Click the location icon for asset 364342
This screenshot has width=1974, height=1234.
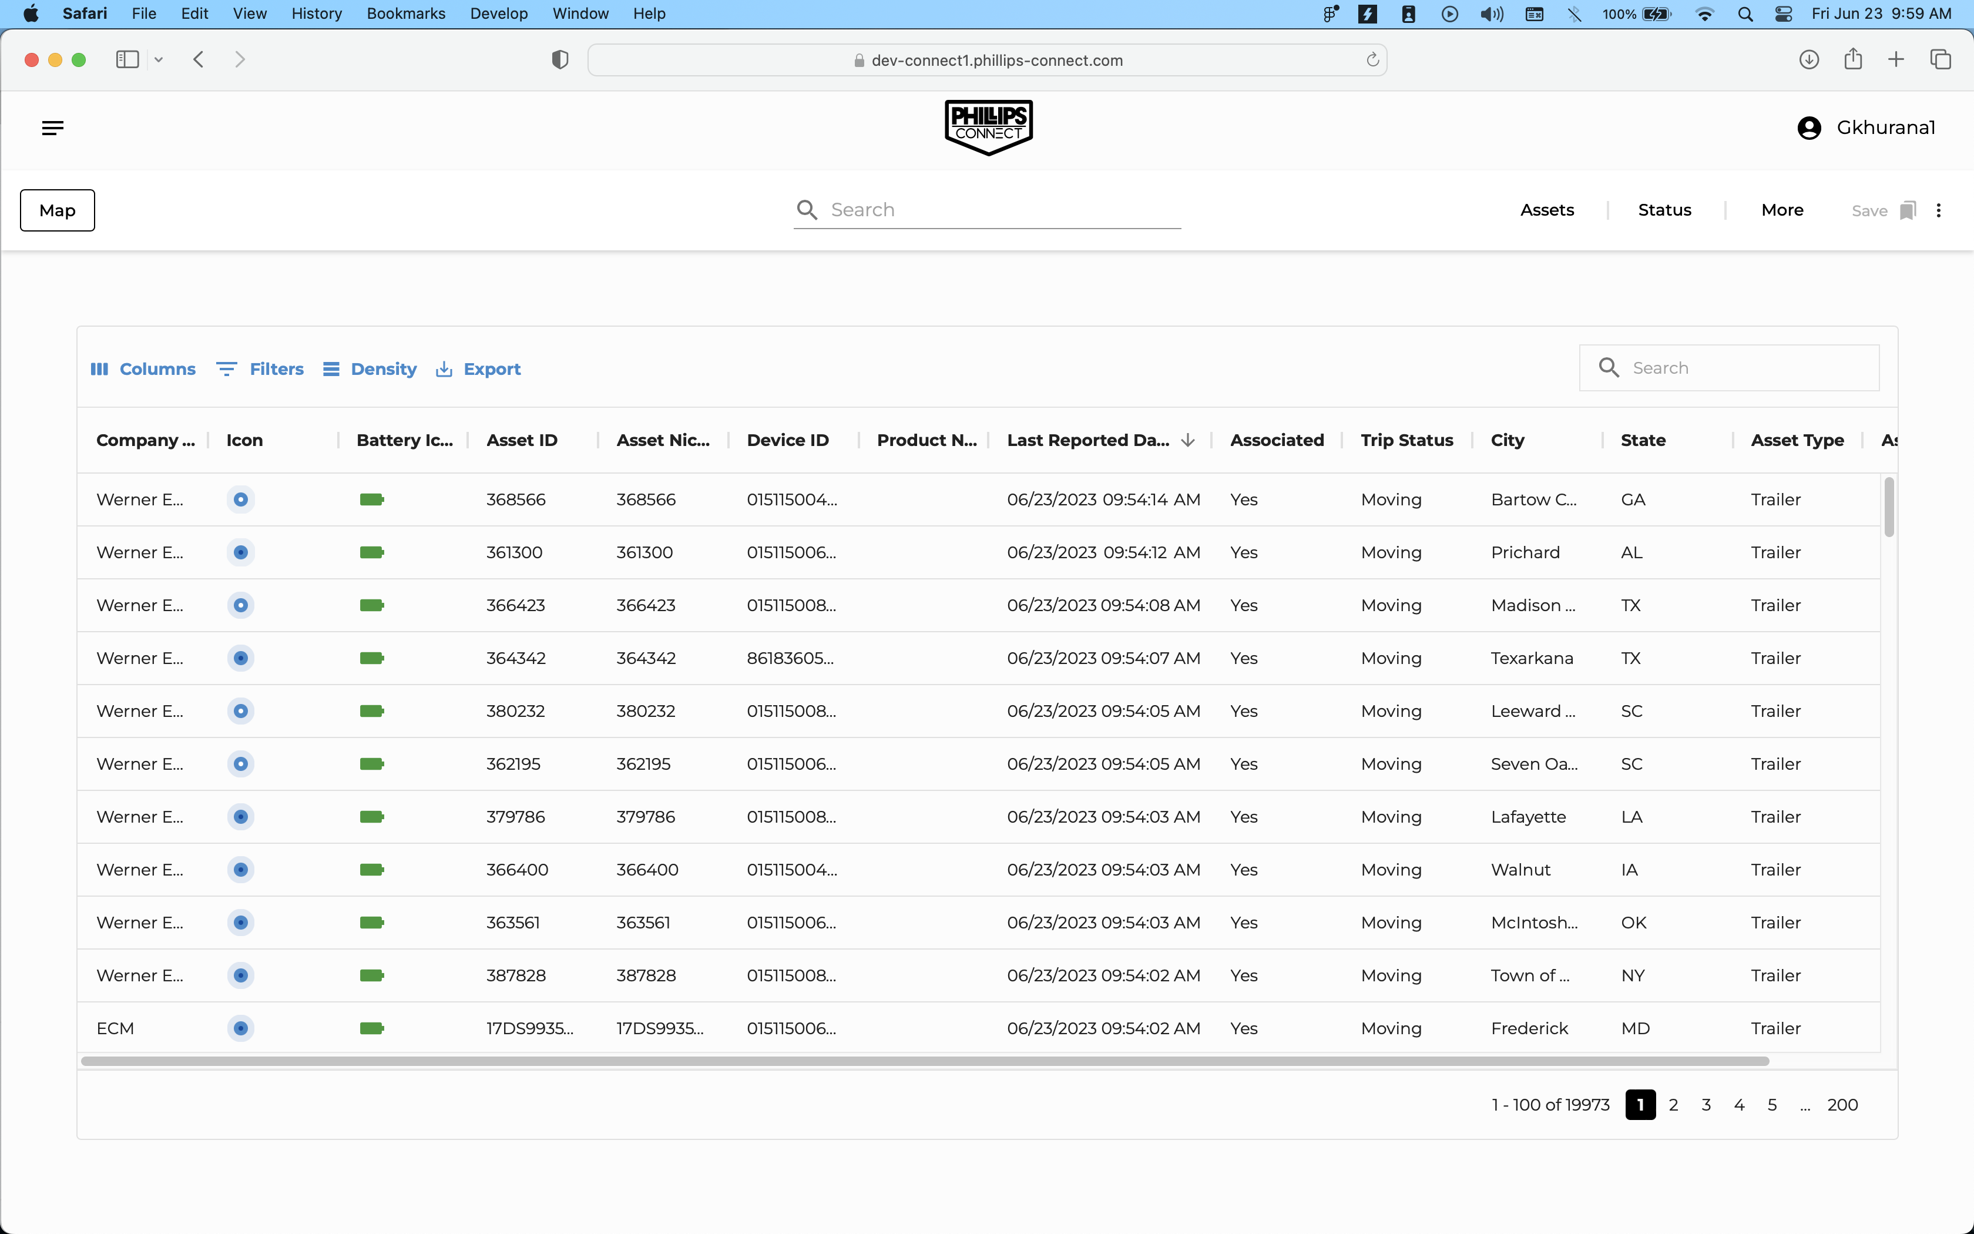[241, 658]
